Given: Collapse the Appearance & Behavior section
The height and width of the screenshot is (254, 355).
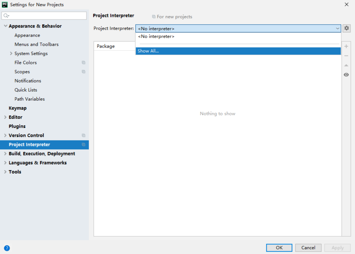Looking at the screenshot, I should [5, 26].
